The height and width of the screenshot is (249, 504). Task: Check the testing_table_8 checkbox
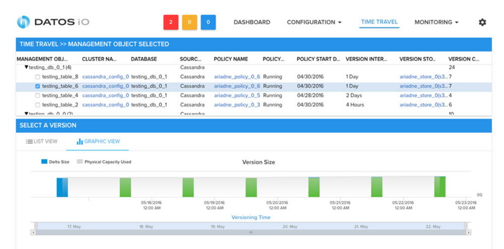coord(38,77)
